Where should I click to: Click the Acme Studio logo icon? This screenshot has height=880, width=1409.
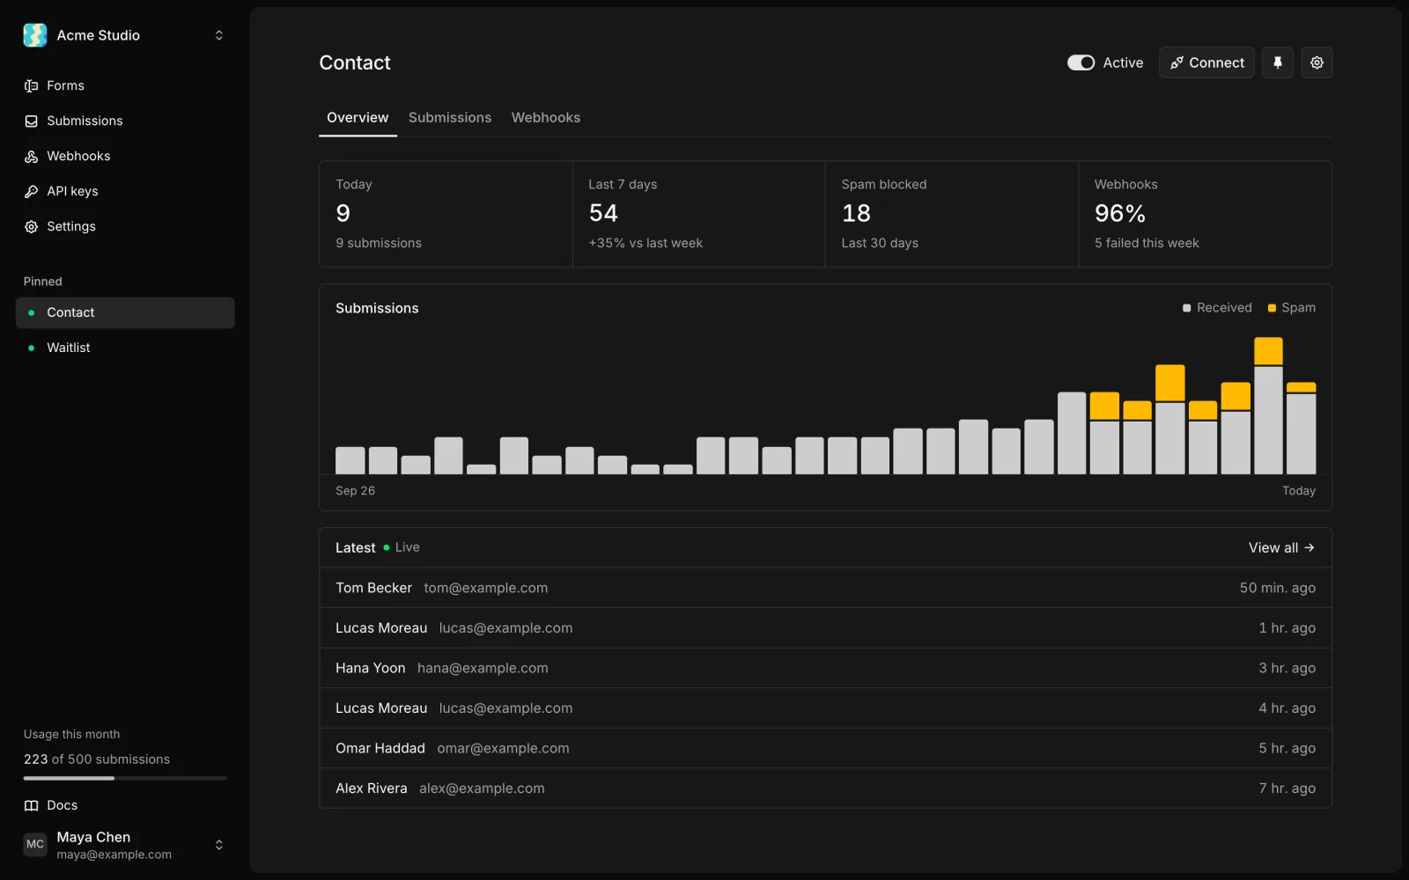click(35, 35)
